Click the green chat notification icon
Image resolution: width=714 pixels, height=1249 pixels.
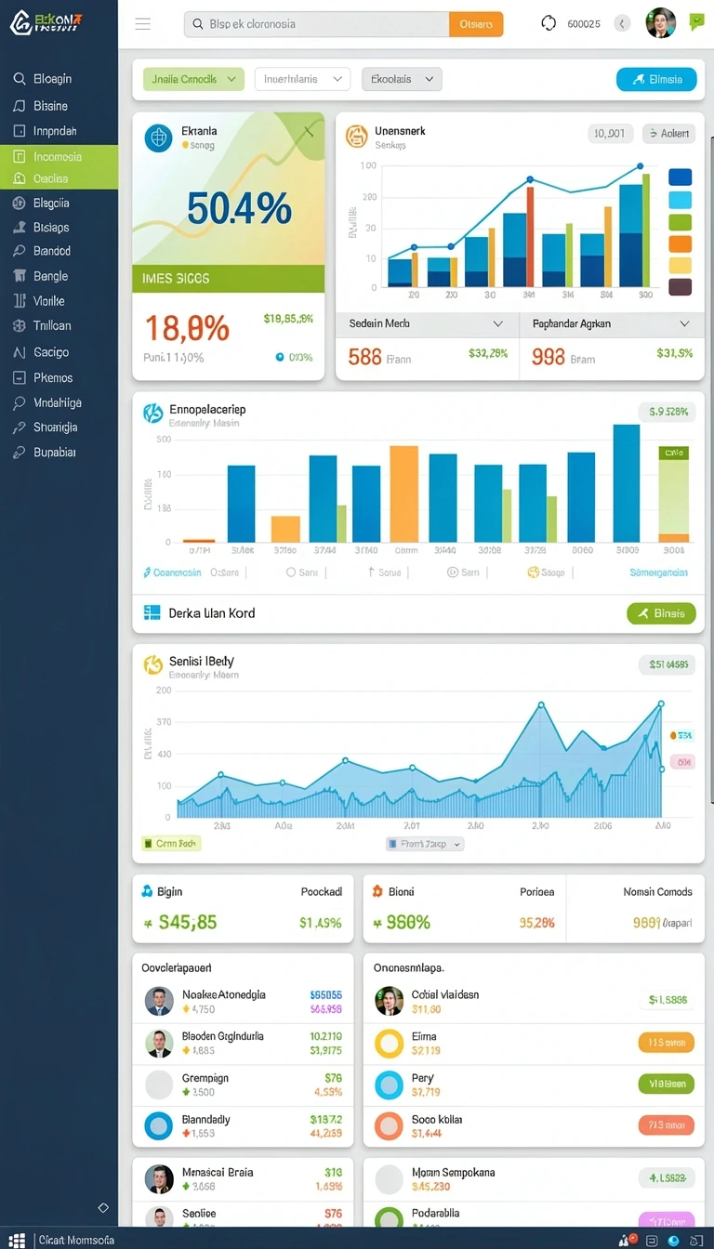point(697,22)
